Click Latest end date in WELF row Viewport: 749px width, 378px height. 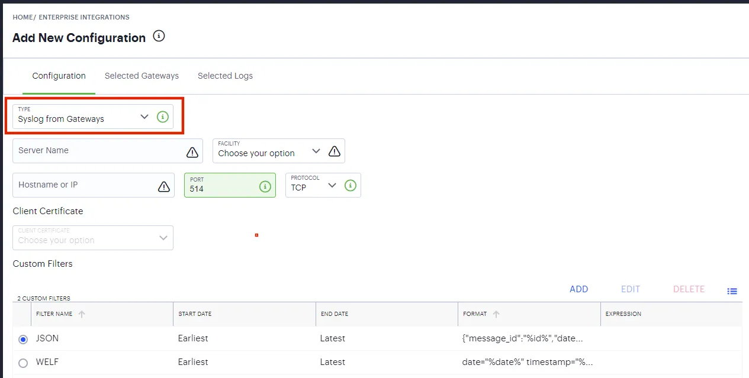[332, 362]
